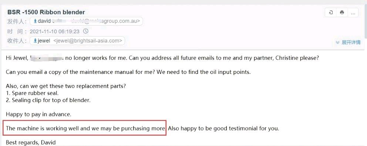The width and height of the screenshot is (367, 146).
Task: Click the line about maintenance manual
Action: pyautogui.click(x=128, y=72)
